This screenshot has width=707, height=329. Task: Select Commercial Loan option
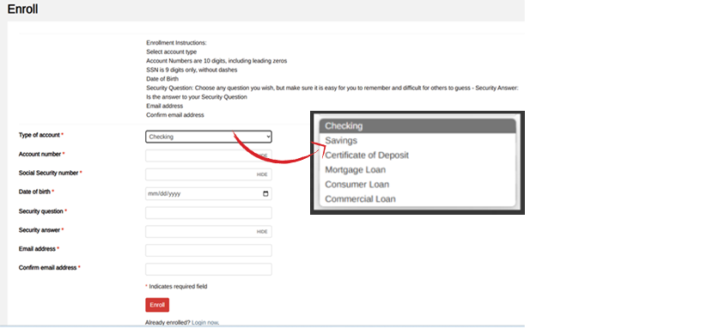pos(417,198)
